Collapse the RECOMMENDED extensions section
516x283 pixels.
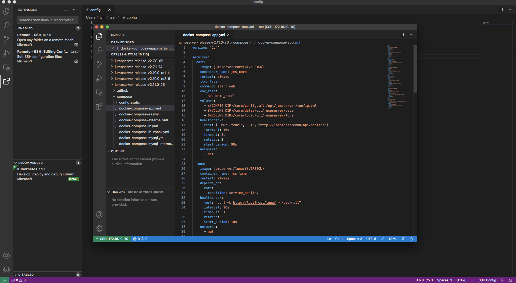pyautogui.click(x=30, y=162)
